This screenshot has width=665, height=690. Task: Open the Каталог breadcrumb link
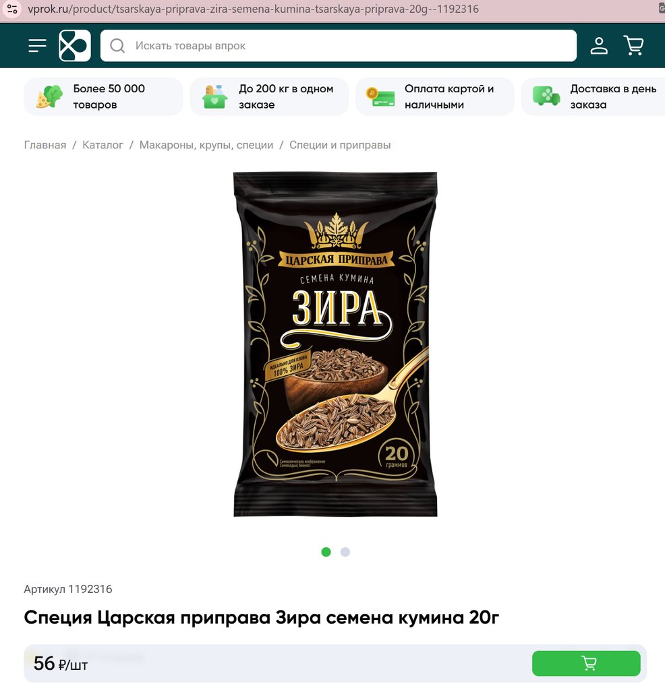point(103,145)
